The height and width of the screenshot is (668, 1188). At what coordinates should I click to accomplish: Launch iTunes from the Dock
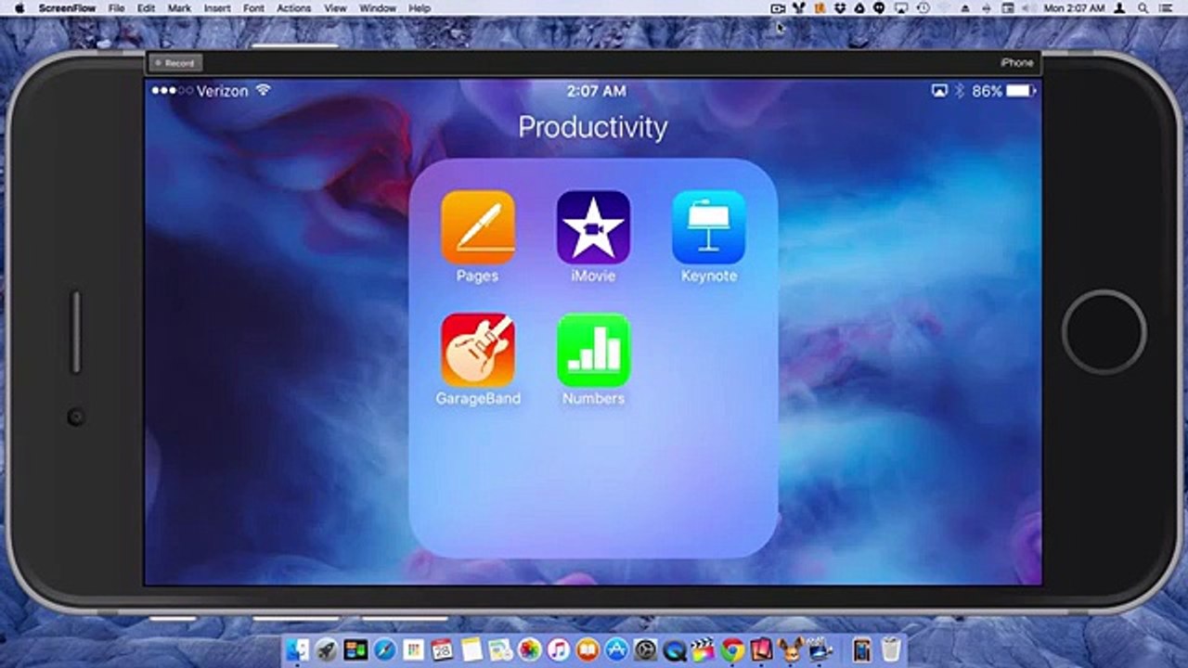click(558, 649)
